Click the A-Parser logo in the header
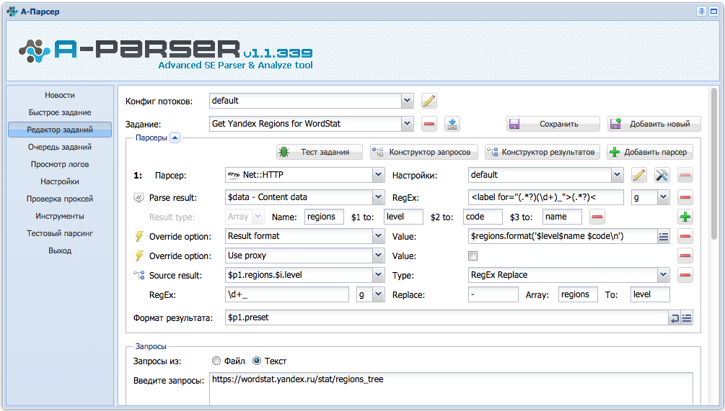 165,53
